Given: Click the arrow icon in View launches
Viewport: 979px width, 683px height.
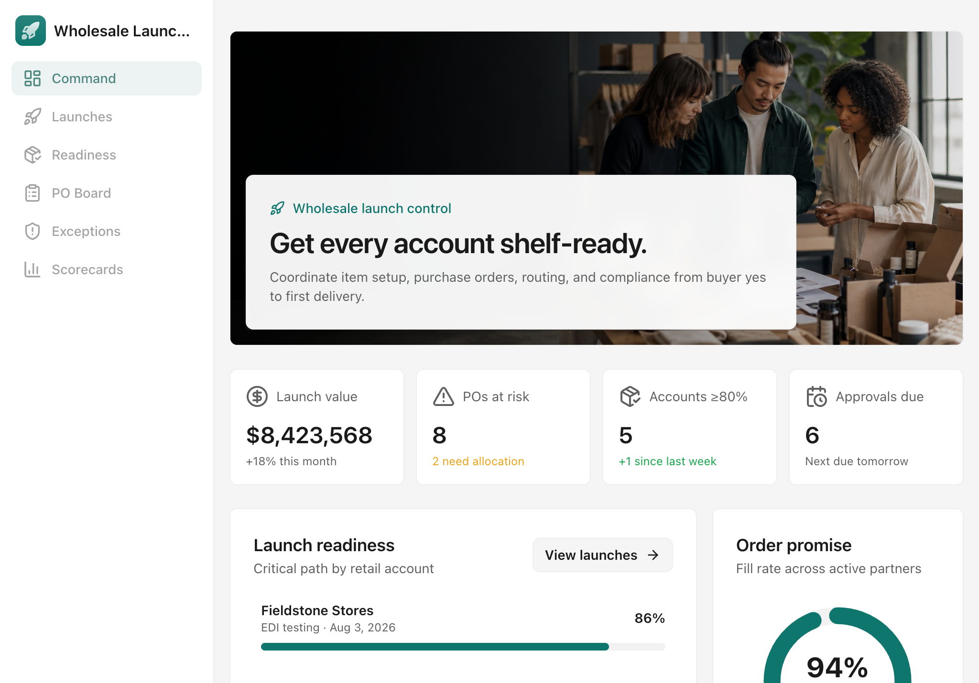Looking at the screenshot, I should [653, 555].
